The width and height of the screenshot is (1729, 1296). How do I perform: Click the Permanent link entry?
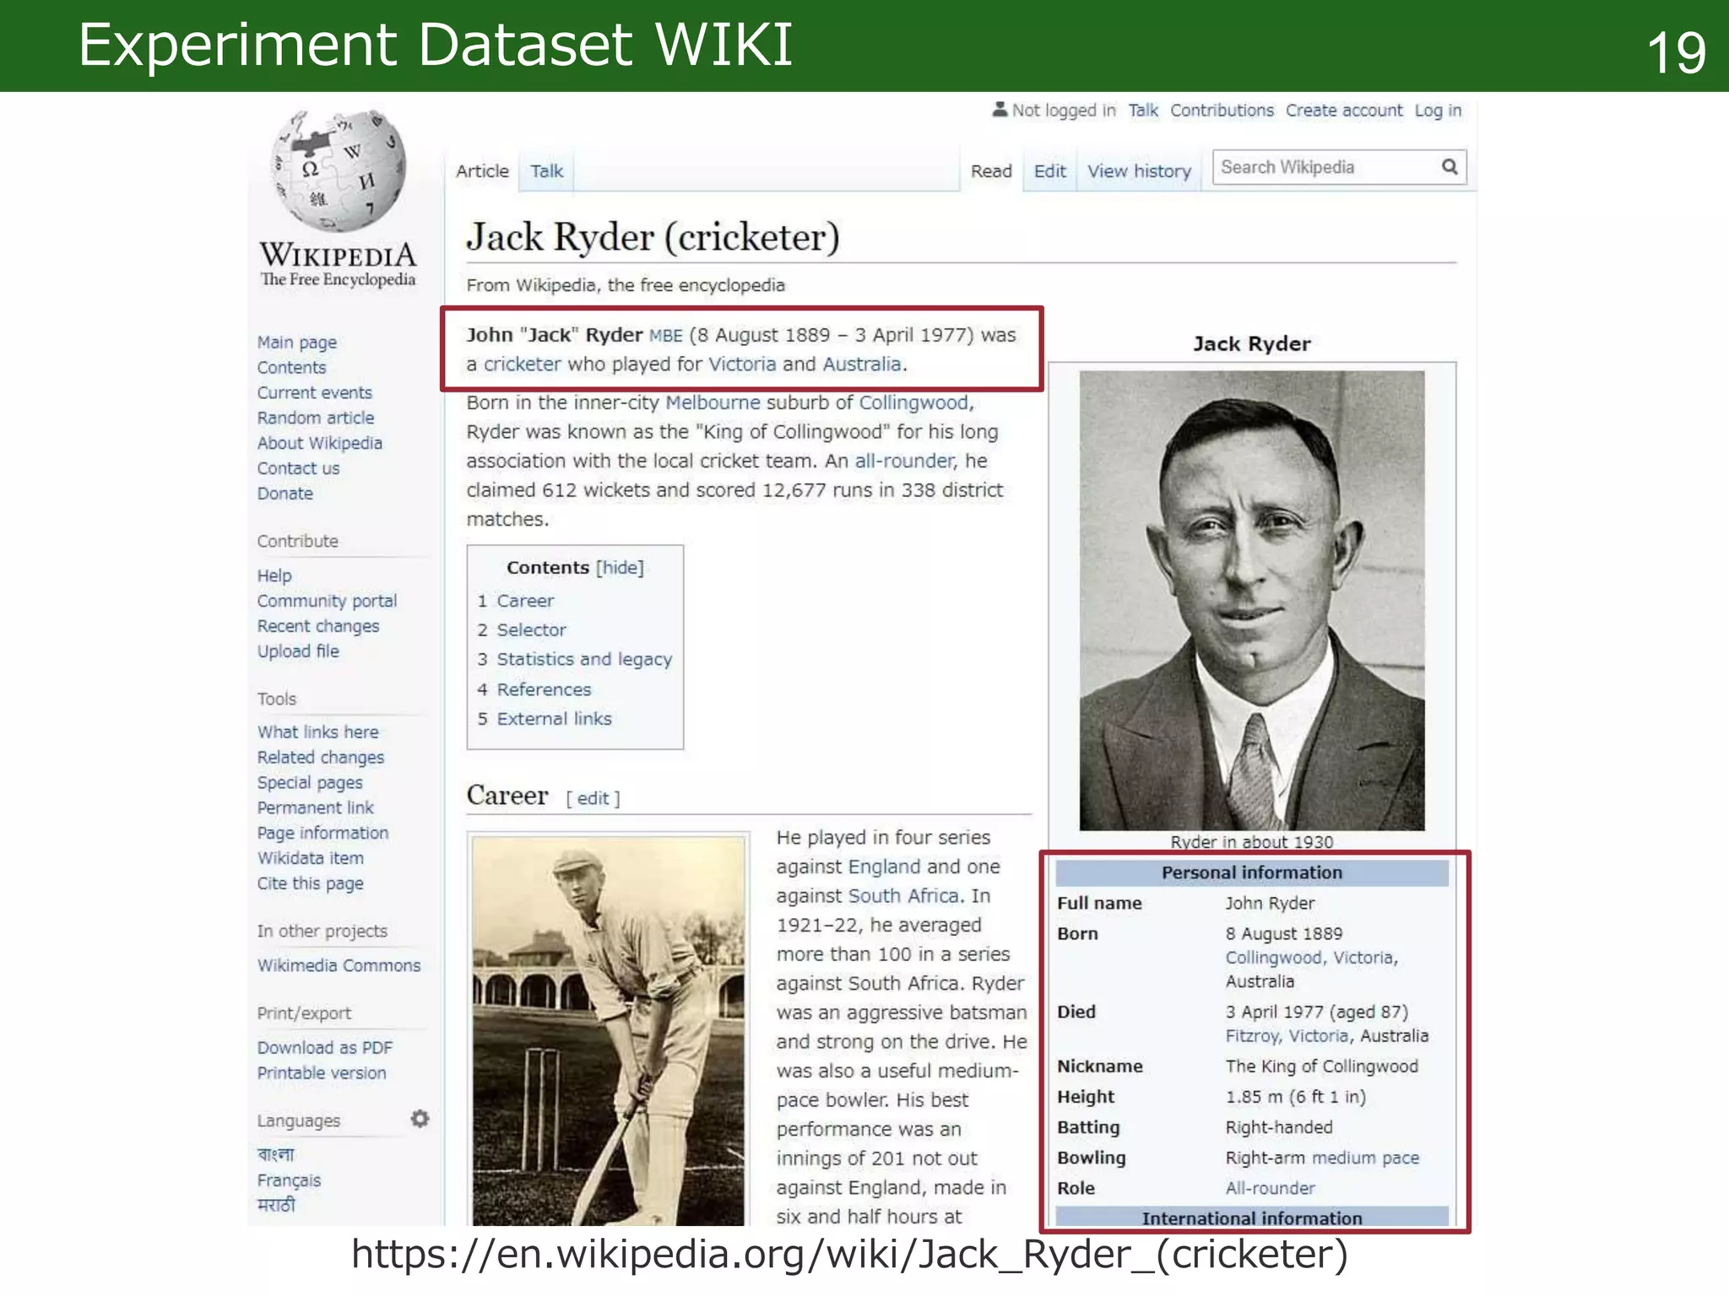click(x=315, y=808)
